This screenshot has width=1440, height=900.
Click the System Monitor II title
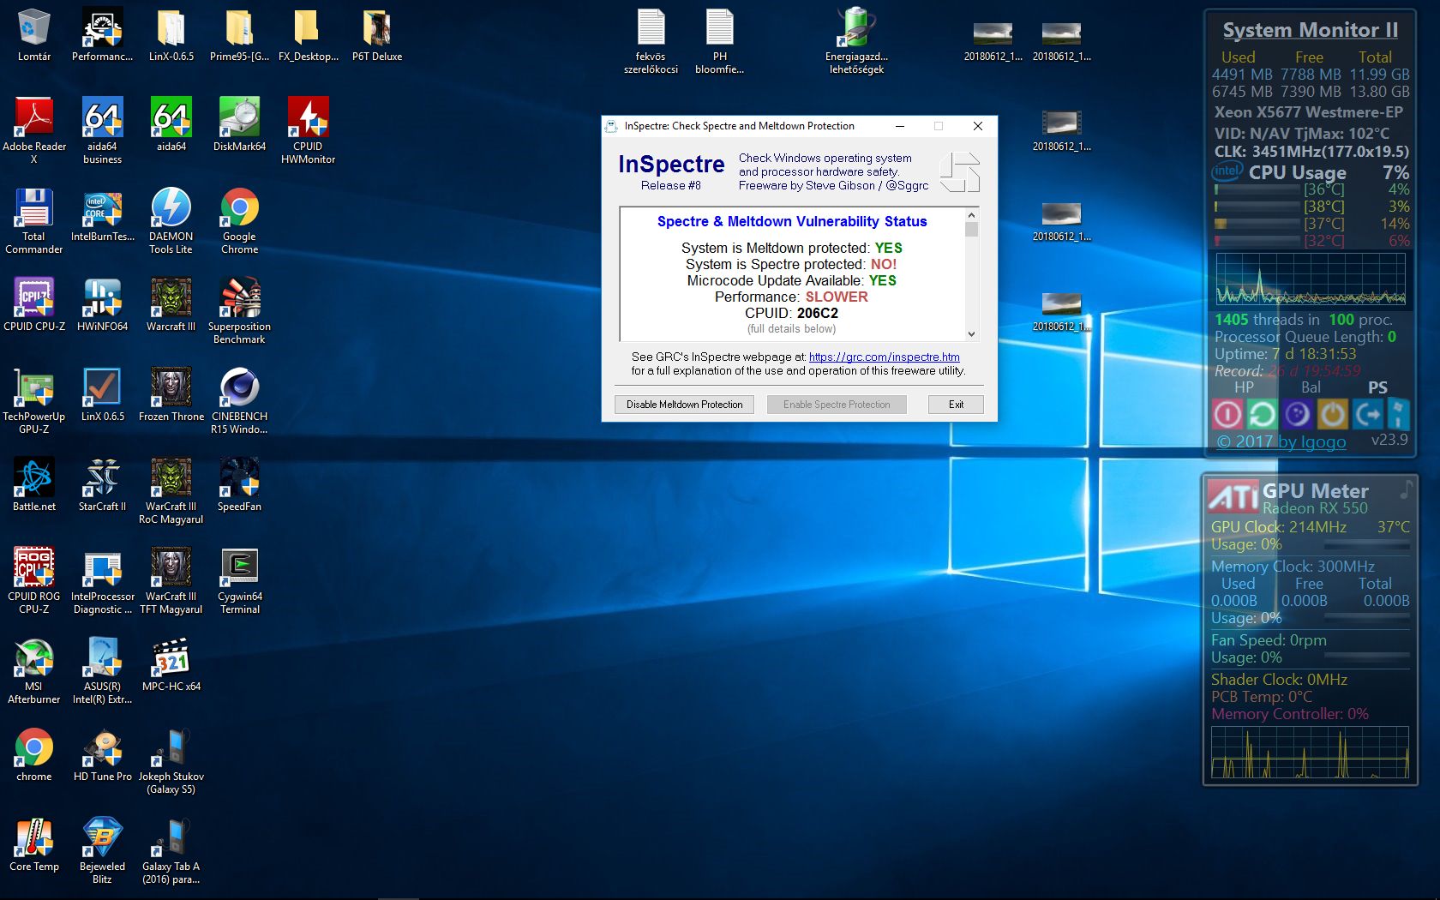point(1310,30)
